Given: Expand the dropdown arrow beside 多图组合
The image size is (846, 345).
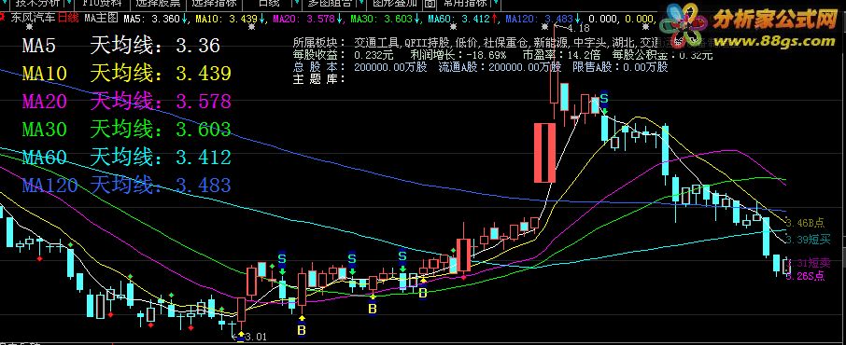Looking at the screenshot, I should (360, 2).
